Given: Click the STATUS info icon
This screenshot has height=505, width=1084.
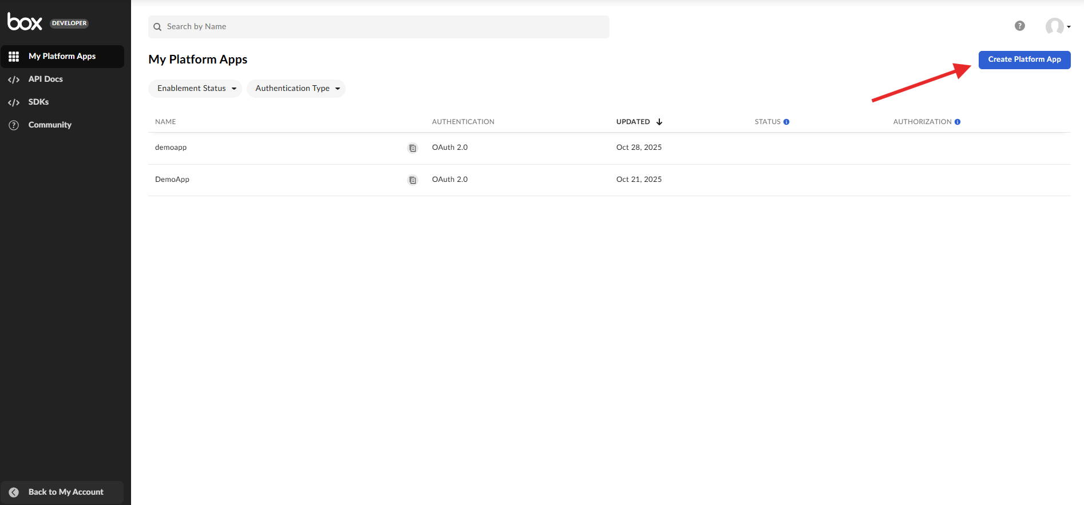Looking at the screenshot, I should [x=786, y=122].
